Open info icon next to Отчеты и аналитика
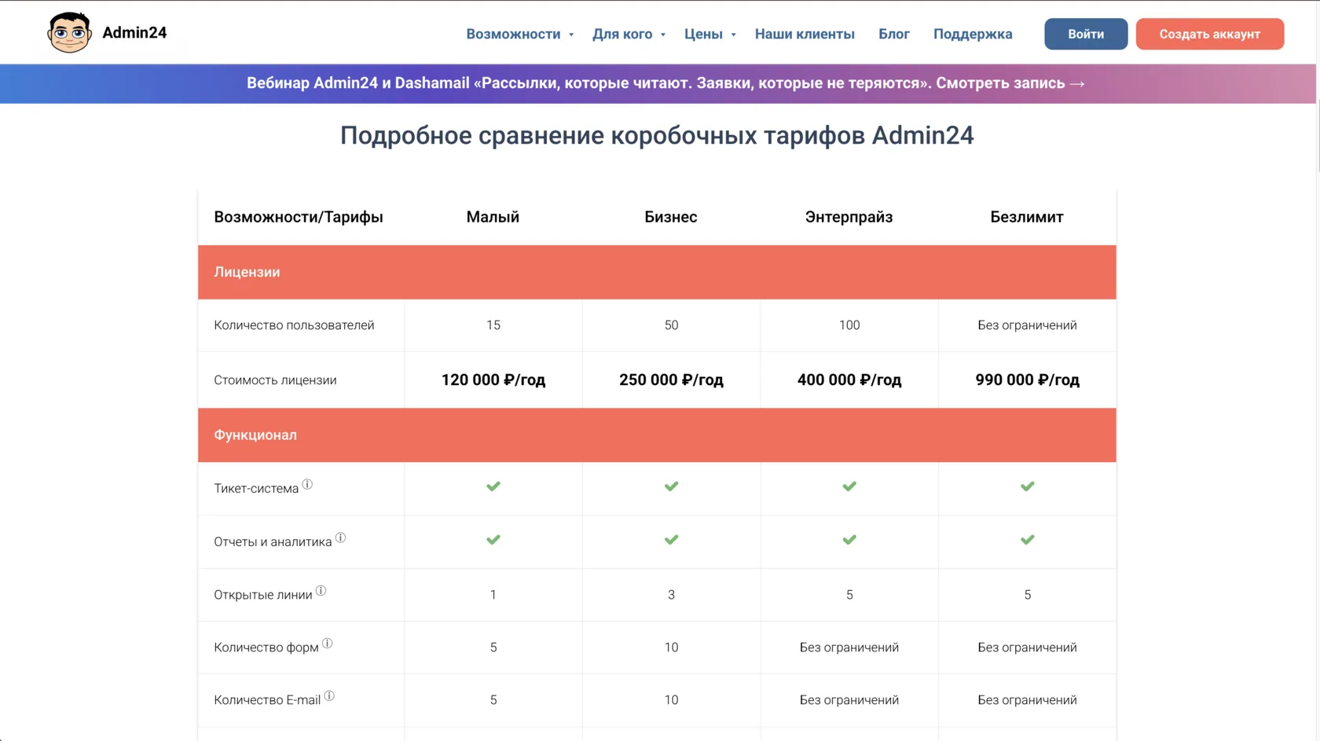Viewport: 1320px width, 741px height. [x=340, y=538]
